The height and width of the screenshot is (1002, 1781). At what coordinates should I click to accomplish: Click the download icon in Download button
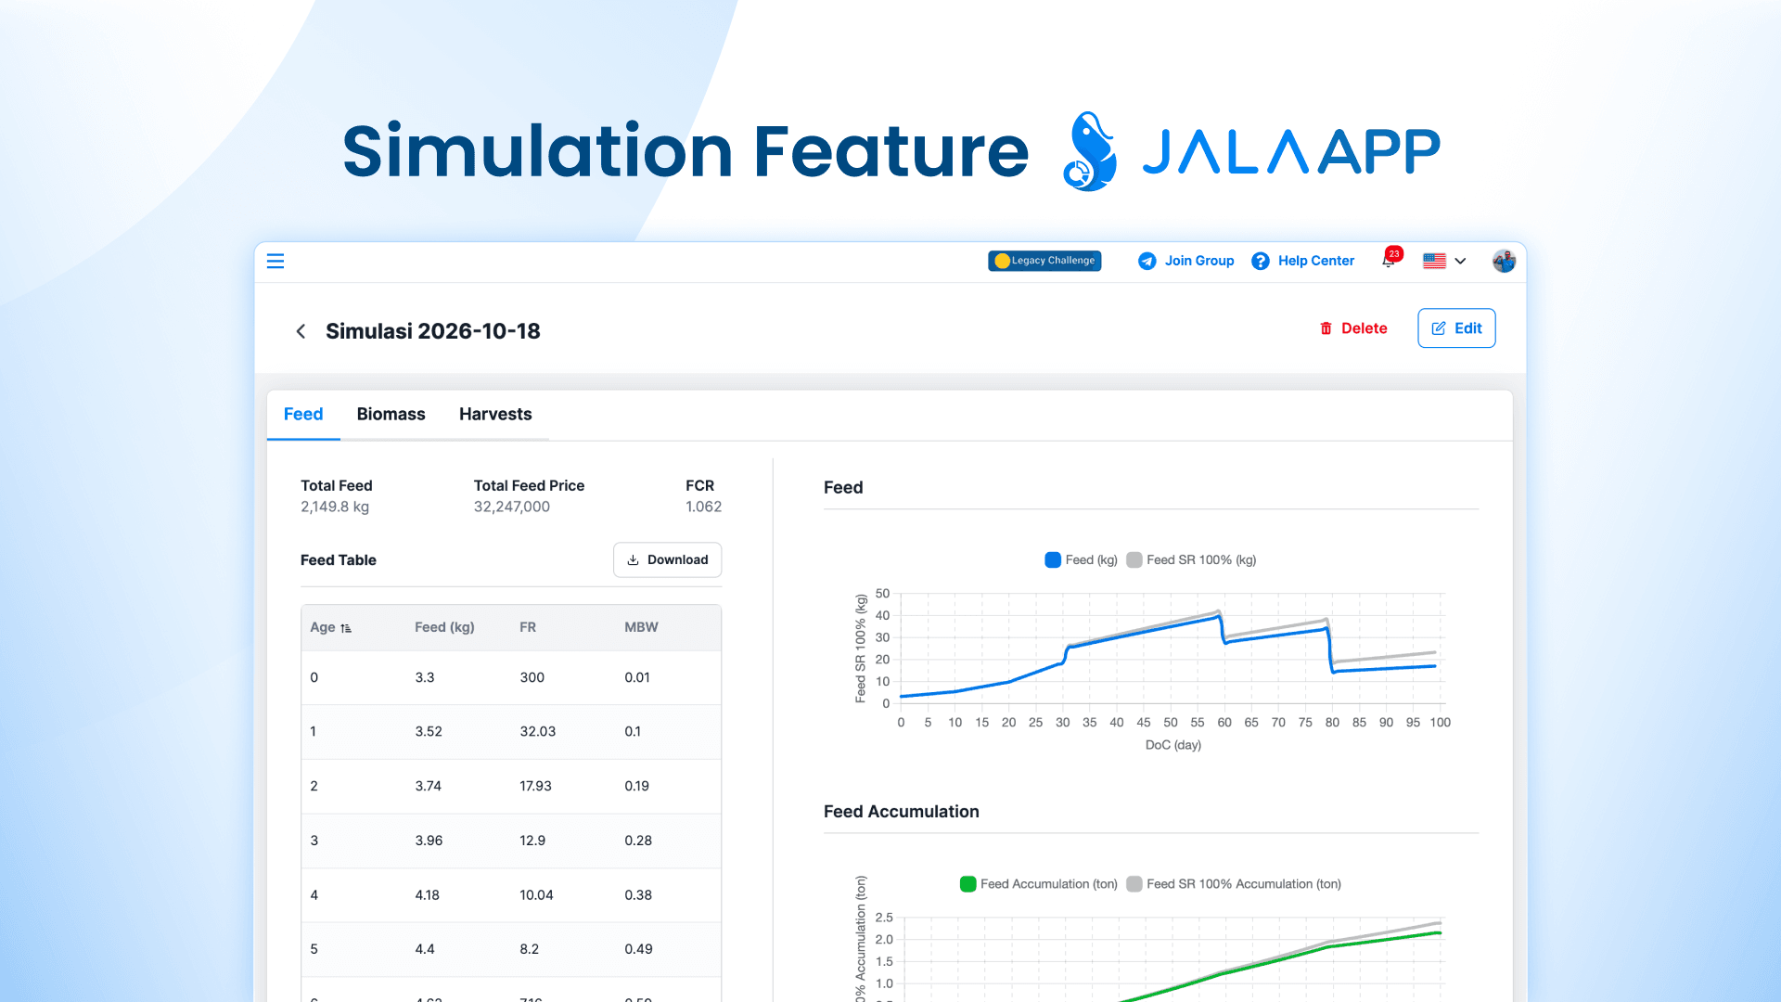[633, 560]
